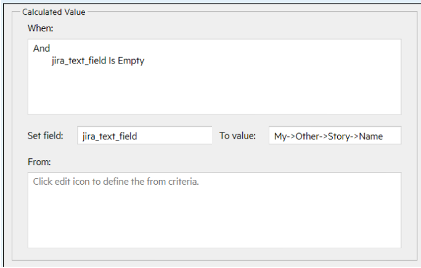Click into the To value field
This screenshot has width=421, height=268.
(334, 136)
